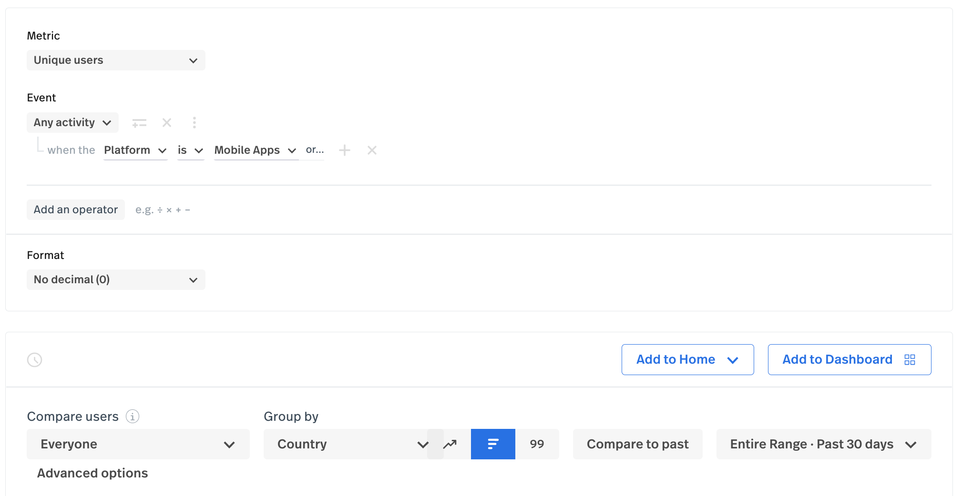This screenshot has height=496, width=962.
Task: Open the time history clock icon
Action: (x=34, y=359)
